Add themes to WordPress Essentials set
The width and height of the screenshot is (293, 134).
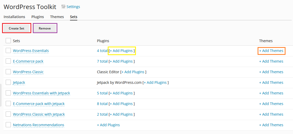point(271,51)
